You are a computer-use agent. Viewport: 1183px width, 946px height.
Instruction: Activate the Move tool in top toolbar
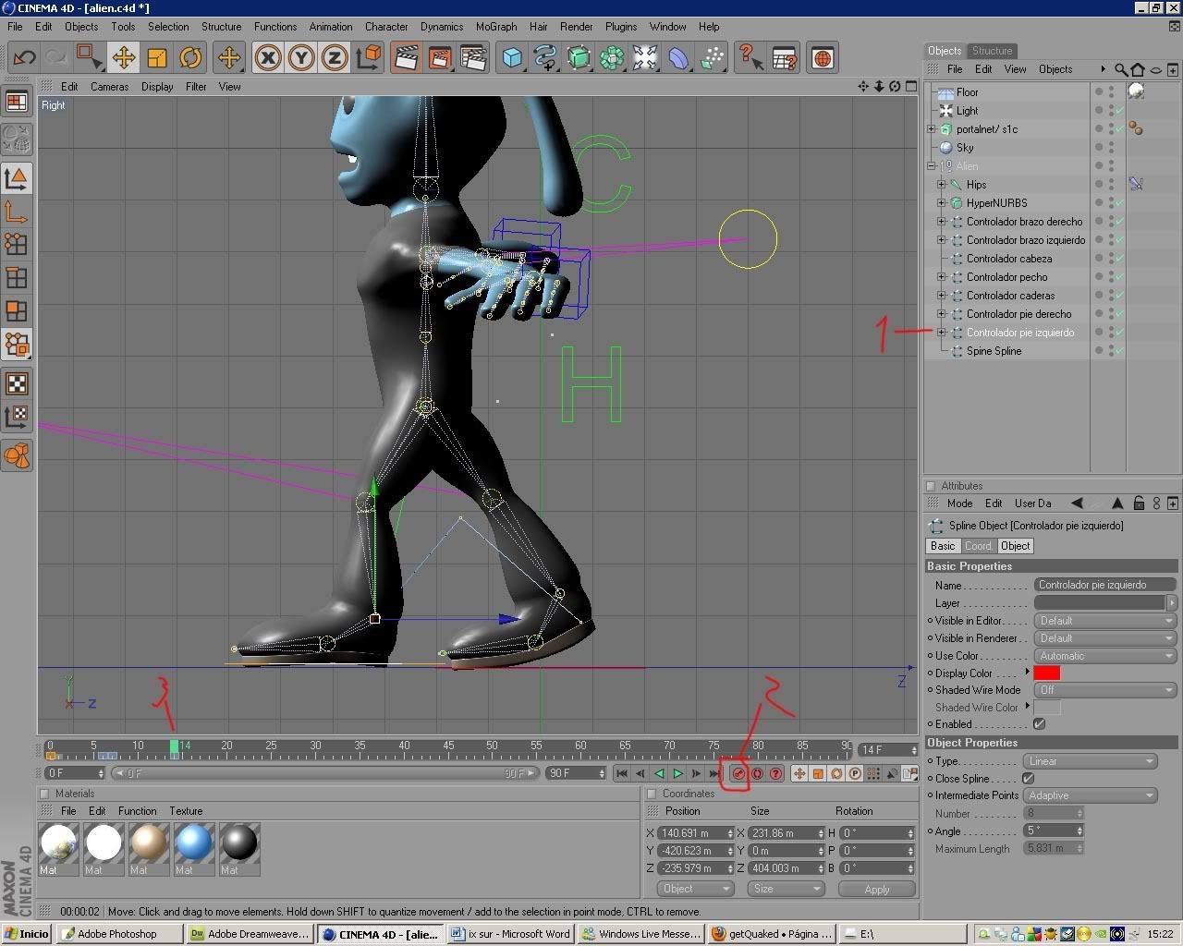[123, 58]
